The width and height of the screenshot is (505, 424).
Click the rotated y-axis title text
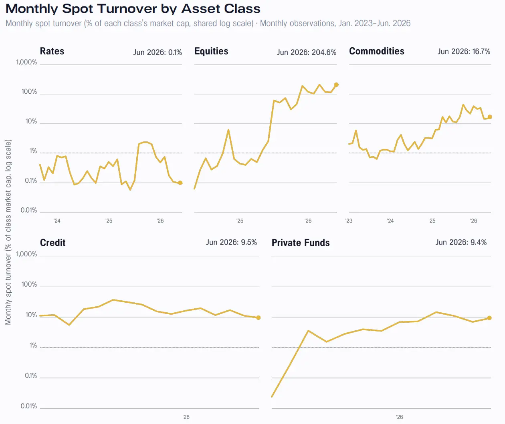pyautogui.click(x=8, y=232)
